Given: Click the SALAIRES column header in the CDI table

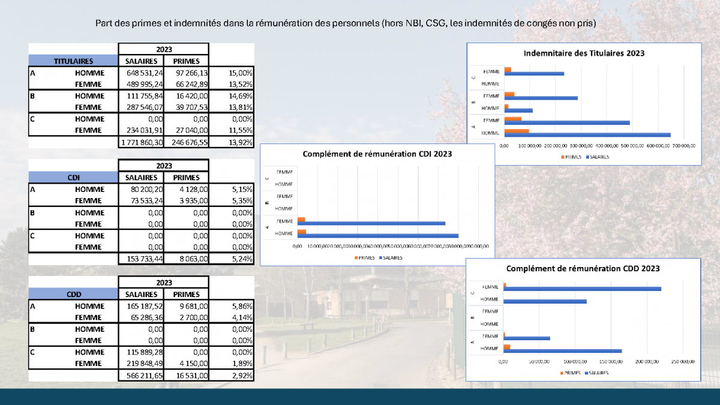Looking at the screenshot, I should [x=142, y=178].
